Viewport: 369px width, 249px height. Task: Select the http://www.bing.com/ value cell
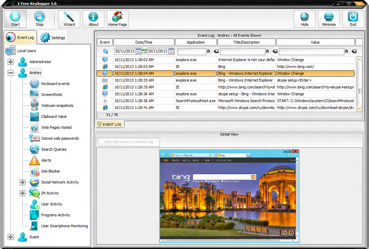click(x=315, y=66)
